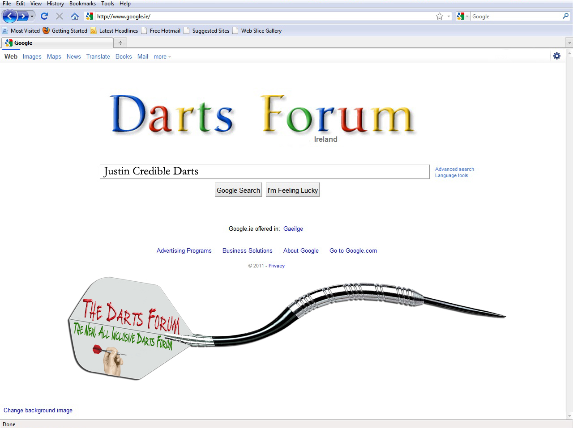
Task: Focus the browser Google search field
Action: coord(516,17)
